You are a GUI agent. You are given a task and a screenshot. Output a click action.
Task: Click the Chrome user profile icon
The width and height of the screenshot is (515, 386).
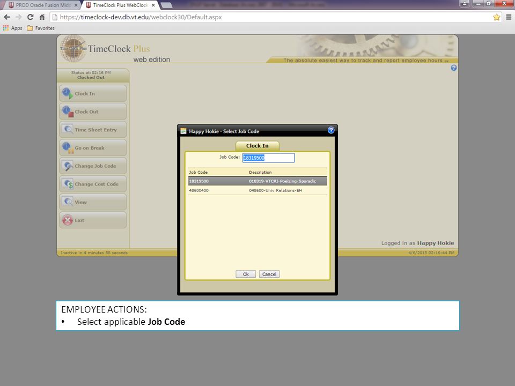pyautogui.click(x=465, y=4)
